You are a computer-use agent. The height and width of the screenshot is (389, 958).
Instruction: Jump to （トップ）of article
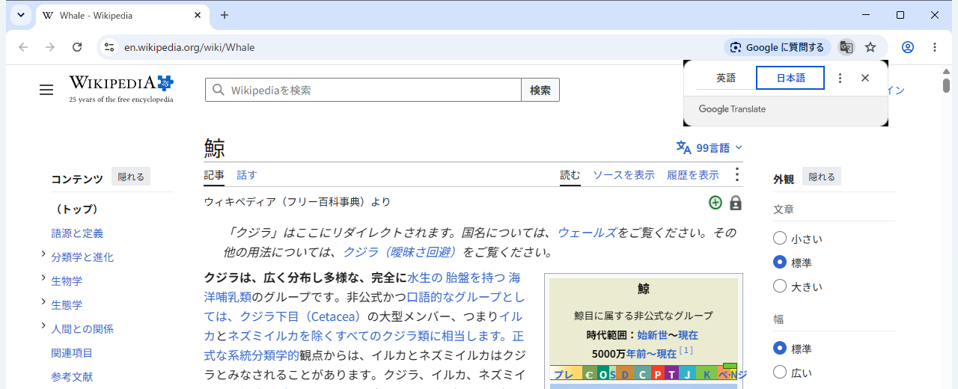(76, 209)
